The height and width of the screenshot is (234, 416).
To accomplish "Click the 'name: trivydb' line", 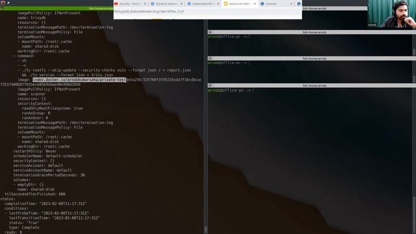I will (x=32, y=18).
